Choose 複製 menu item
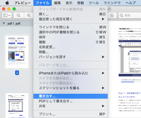The image size is (141, 118). click(70, 42)
